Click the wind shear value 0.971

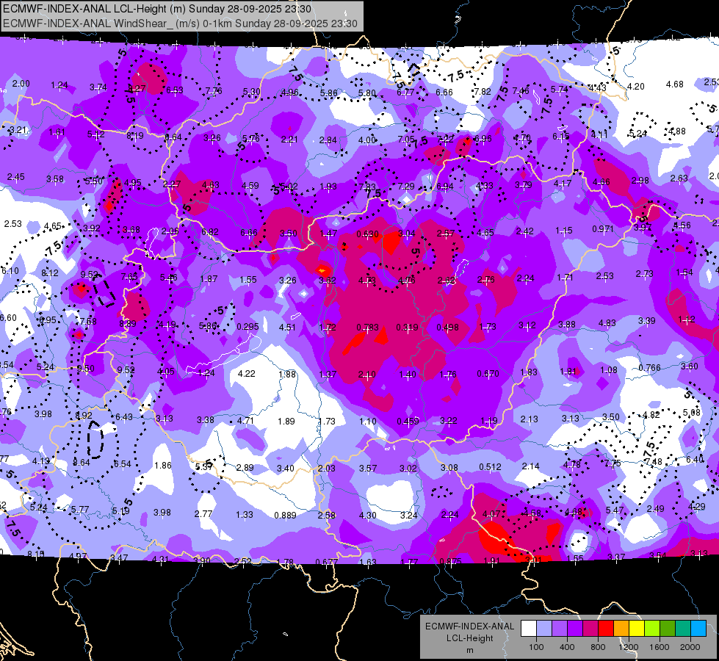click(602, 228)
